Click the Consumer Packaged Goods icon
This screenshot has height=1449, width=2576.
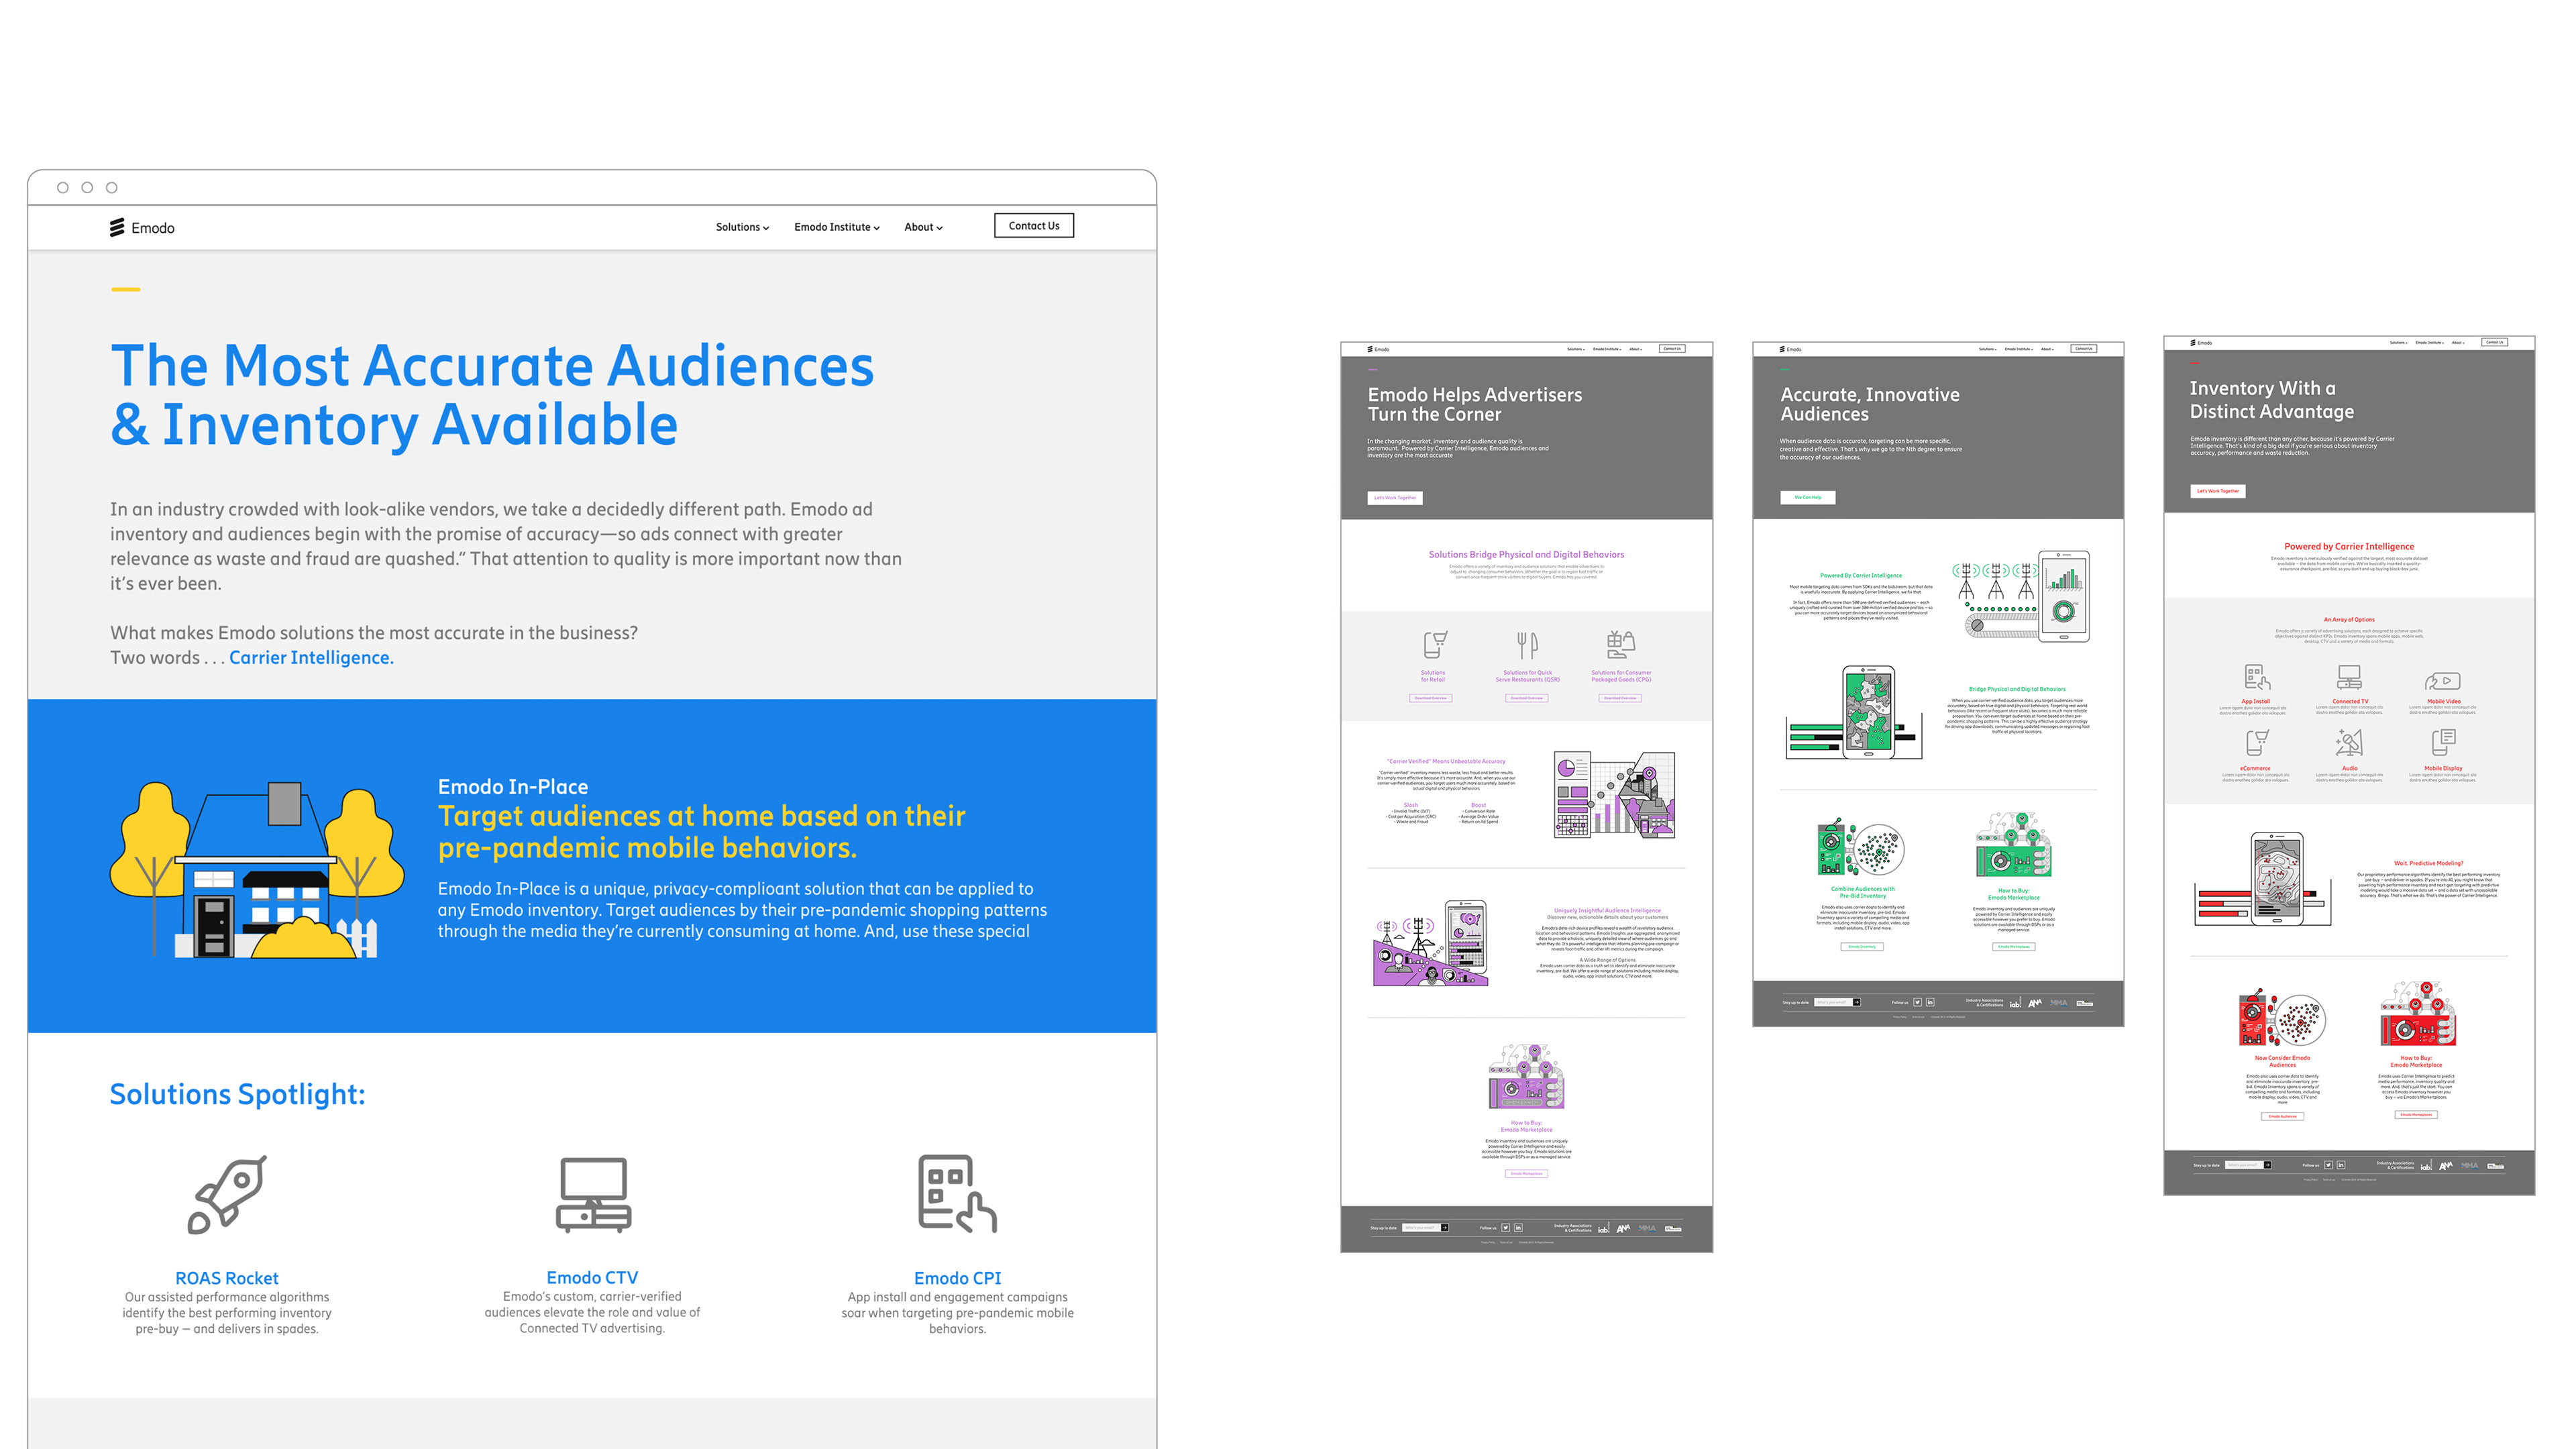pyautogui.click(x=1621, y=643)
